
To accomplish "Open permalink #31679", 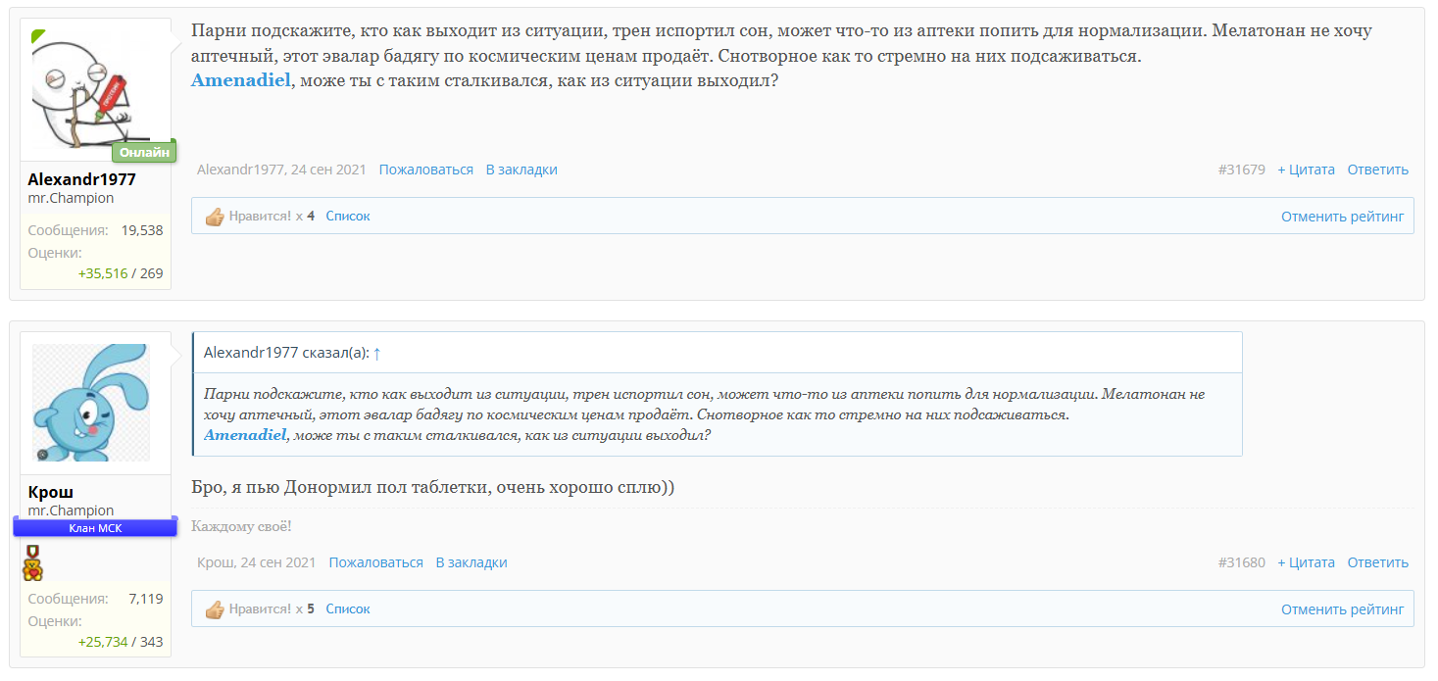I will point(1241,170).
